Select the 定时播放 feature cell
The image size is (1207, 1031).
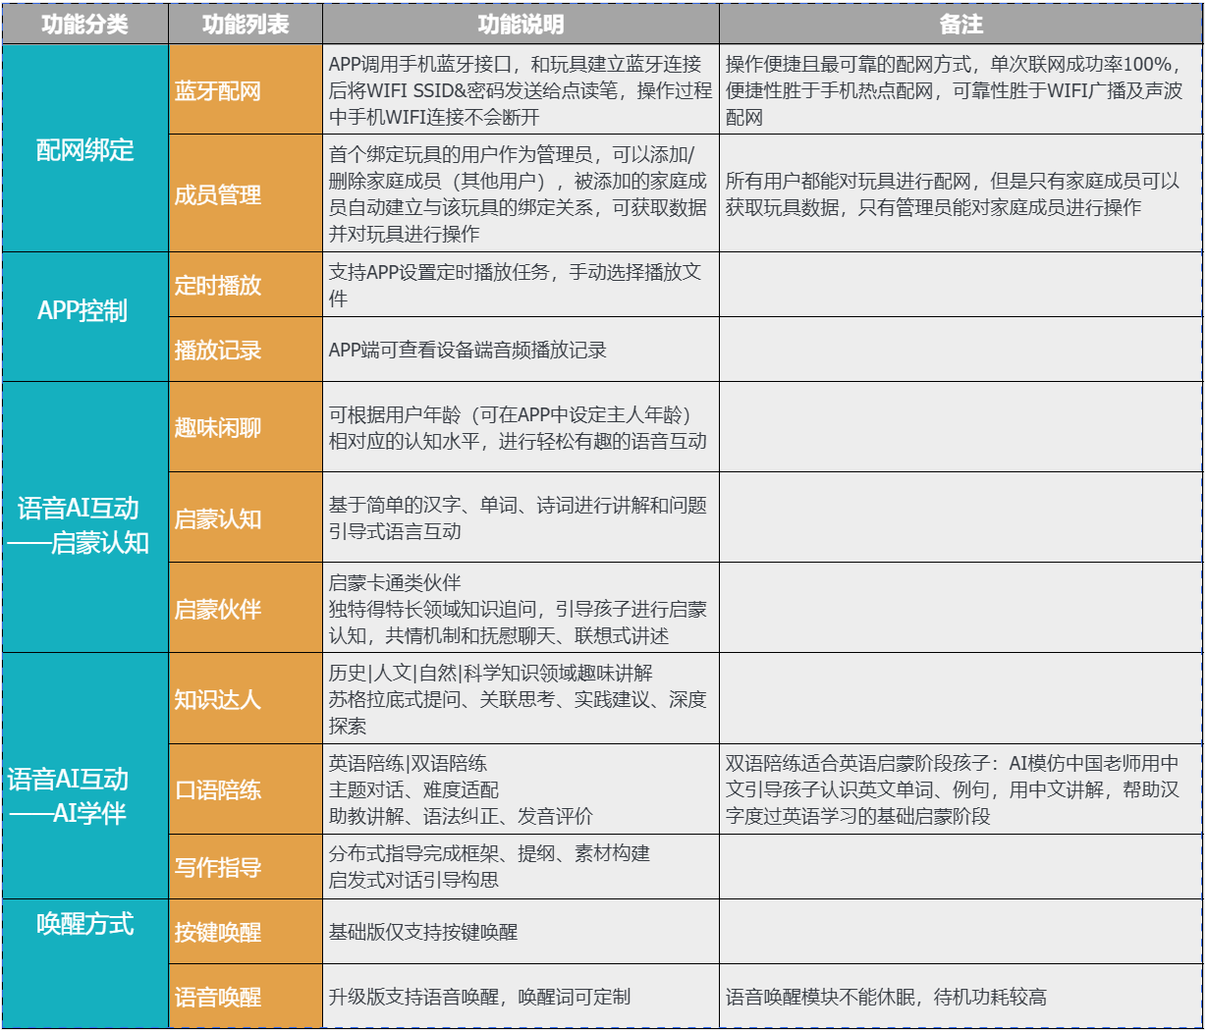tap(246, 285)
